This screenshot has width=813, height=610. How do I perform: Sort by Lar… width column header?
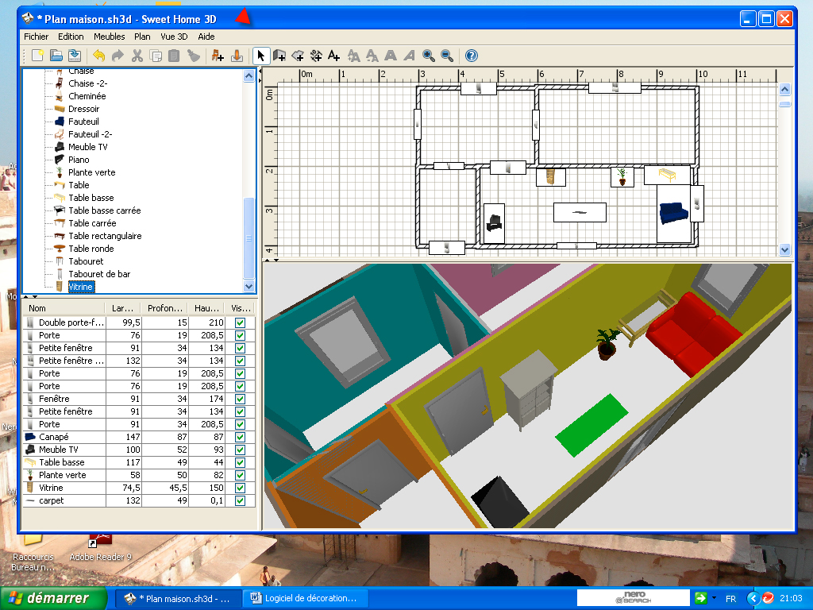click(x=123, y=308)
